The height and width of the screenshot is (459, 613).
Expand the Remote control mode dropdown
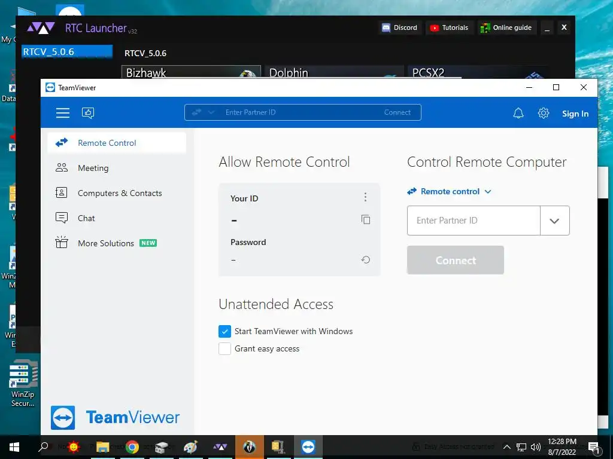tap(449, 191)
